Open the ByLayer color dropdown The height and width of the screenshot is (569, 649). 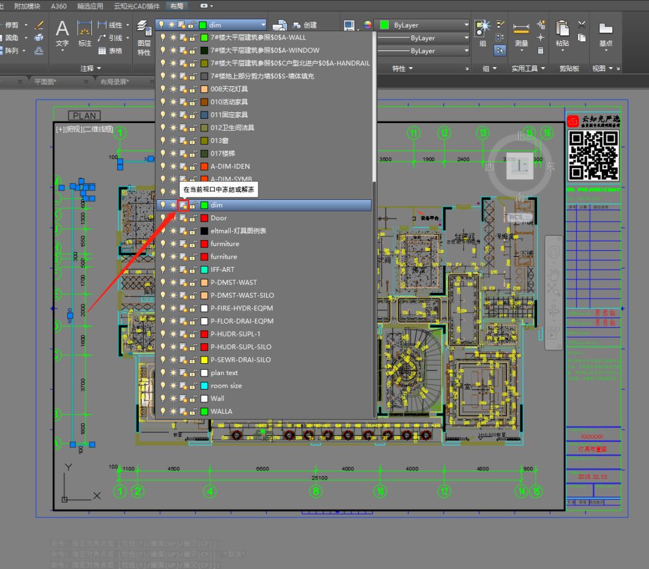coord(466,25)
